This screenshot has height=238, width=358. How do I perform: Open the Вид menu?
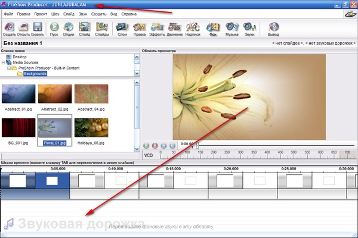[x=114, y=14]
